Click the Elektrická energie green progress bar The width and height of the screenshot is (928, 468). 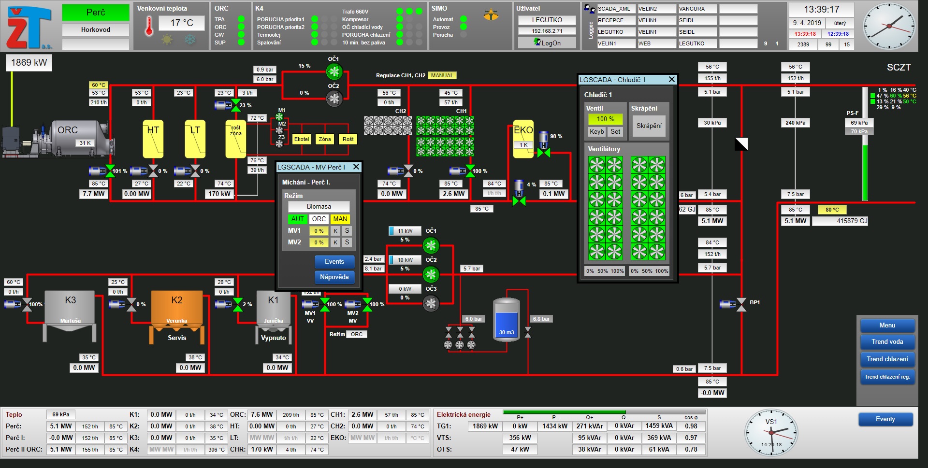[x=604, y=412]
